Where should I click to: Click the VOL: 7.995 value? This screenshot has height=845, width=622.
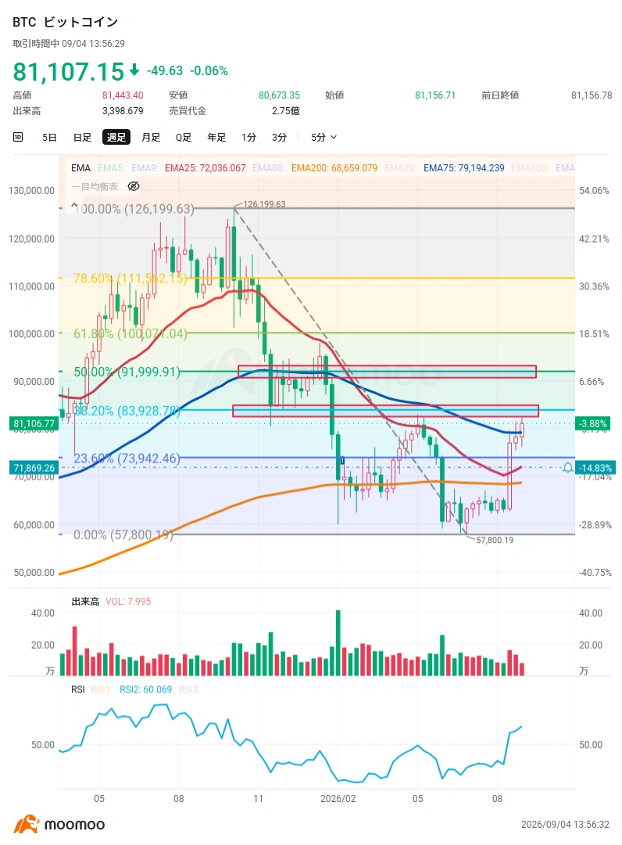[x=128, y=602]
